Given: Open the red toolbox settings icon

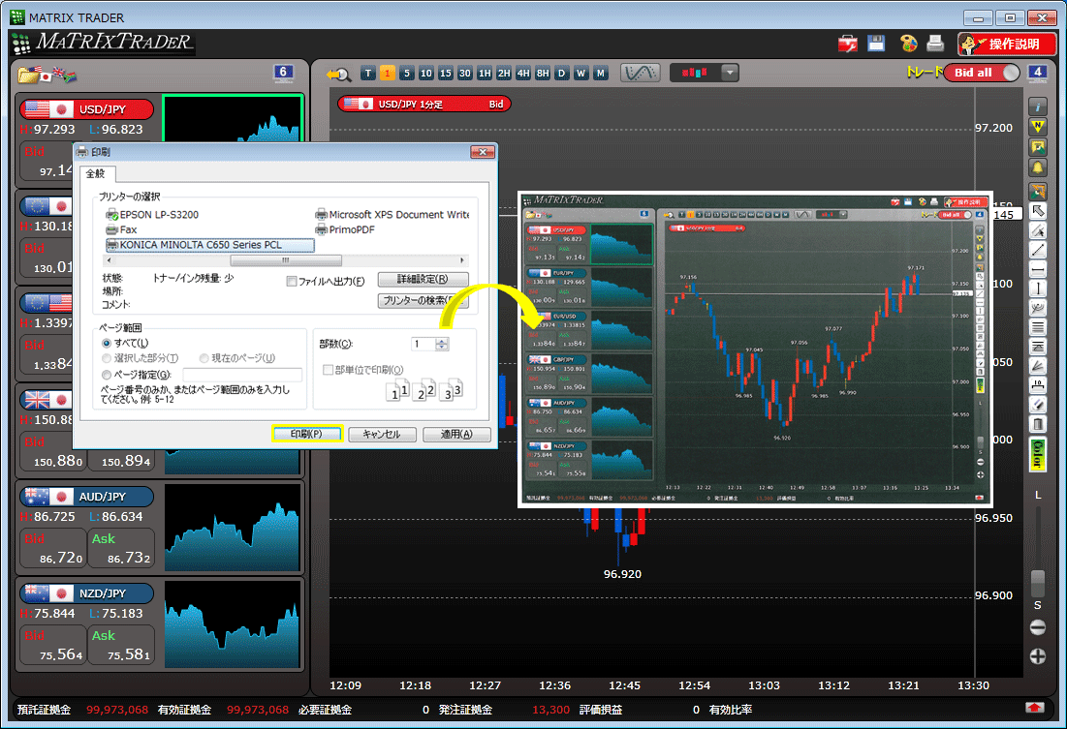Looking at the screenshot, I should tap(848, 45).
